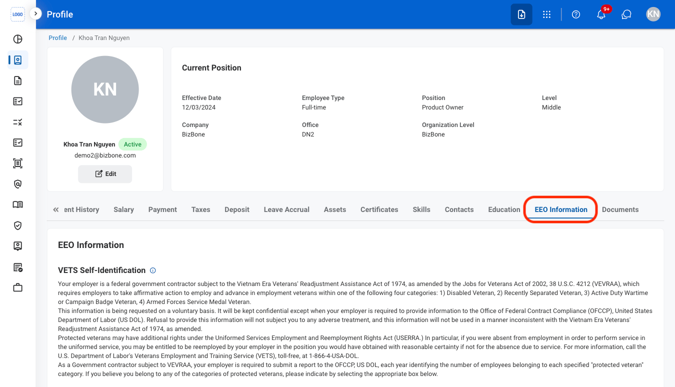This screenshot has width=675, height=387.
Task: Go to Profile via breadcrumb link
Action: (x=57, y=38)
